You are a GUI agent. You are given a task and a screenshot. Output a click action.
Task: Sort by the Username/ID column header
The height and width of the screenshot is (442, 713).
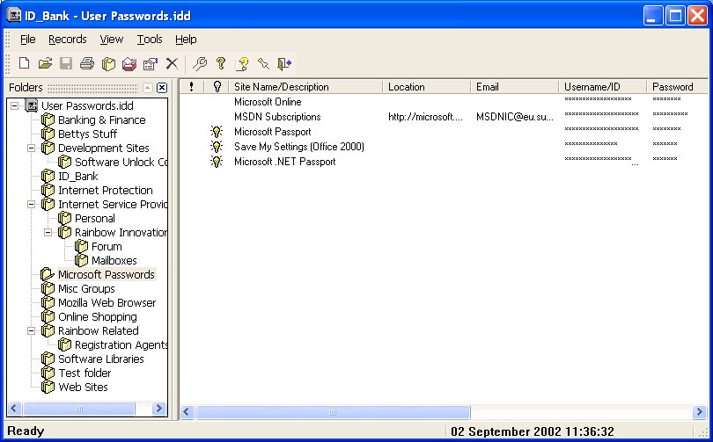click(x=602, y=87)
